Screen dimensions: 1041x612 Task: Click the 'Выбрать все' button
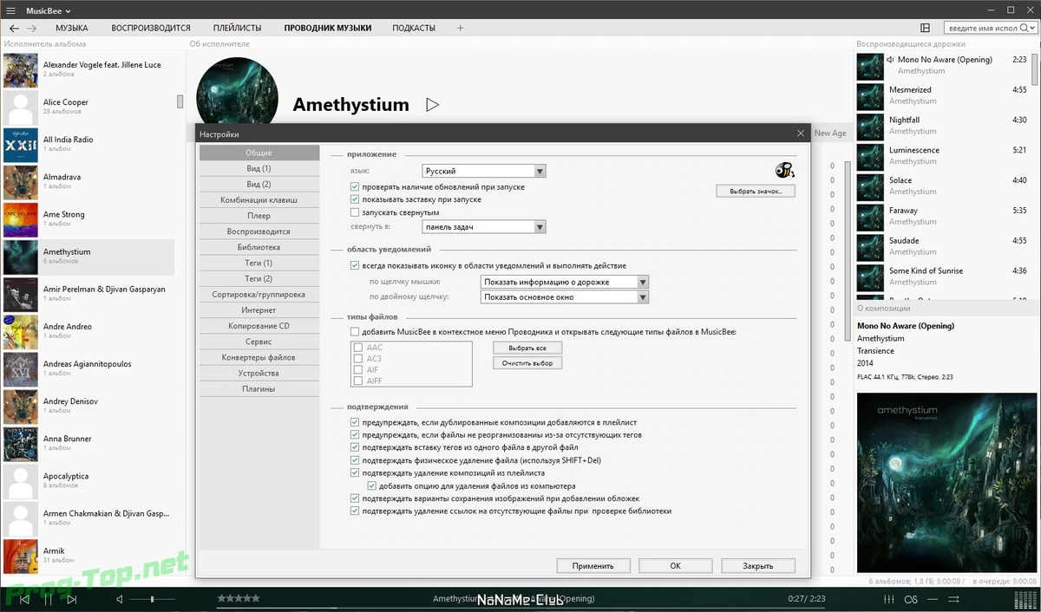tap(527, 348)
